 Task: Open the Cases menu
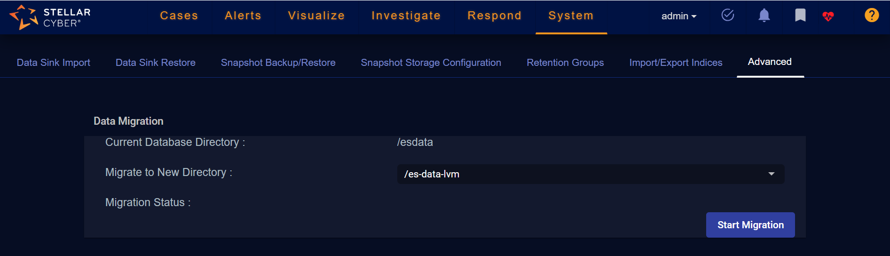179,16
